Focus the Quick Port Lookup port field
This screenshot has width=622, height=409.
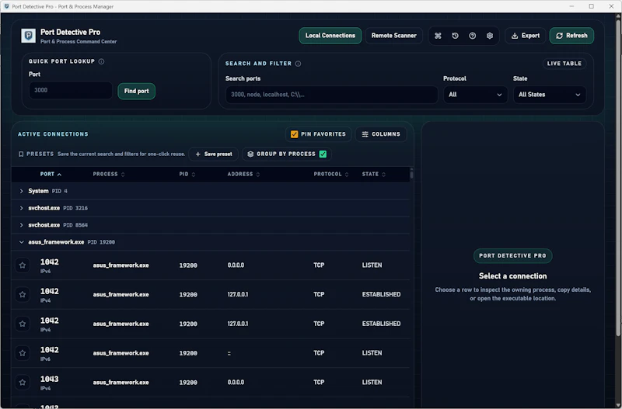71,90
